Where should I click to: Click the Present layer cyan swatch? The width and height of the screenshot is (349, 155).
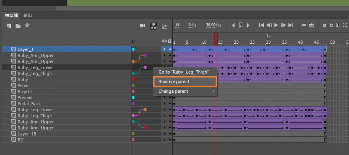pos(133,97)
